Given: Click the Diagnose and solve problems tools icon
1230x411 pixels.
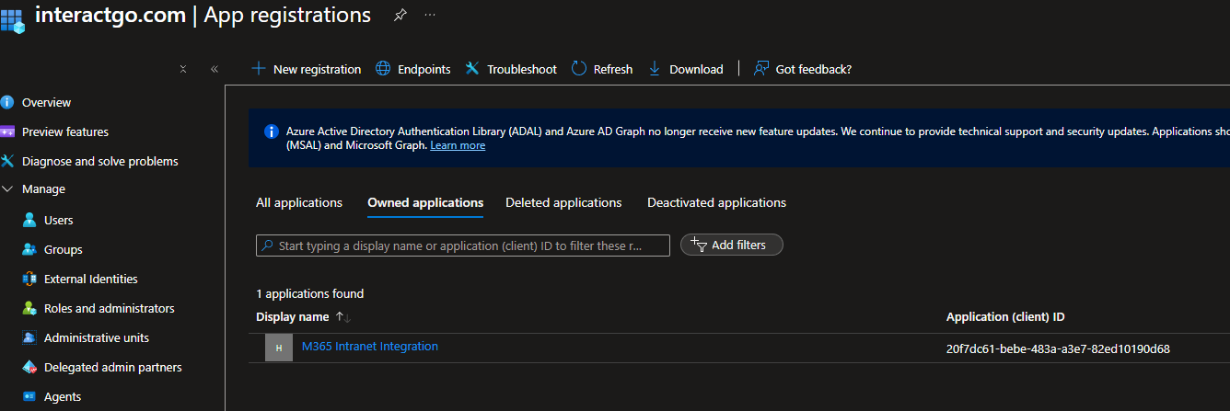Looking at the screenshot, I should 7,161.
